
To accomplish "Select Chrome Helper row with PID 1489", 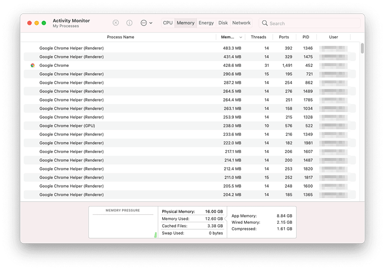I will (x=190, y=91).
